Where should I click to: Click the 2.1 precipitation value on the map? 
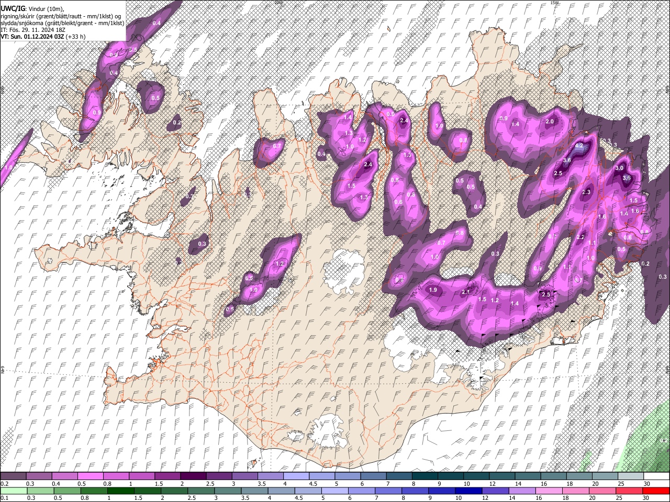466,292
